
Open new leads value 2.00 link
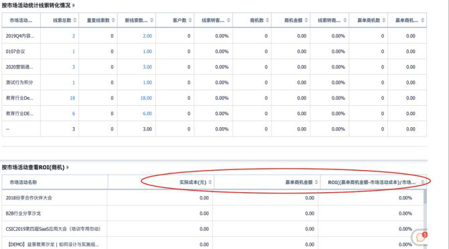147,36
